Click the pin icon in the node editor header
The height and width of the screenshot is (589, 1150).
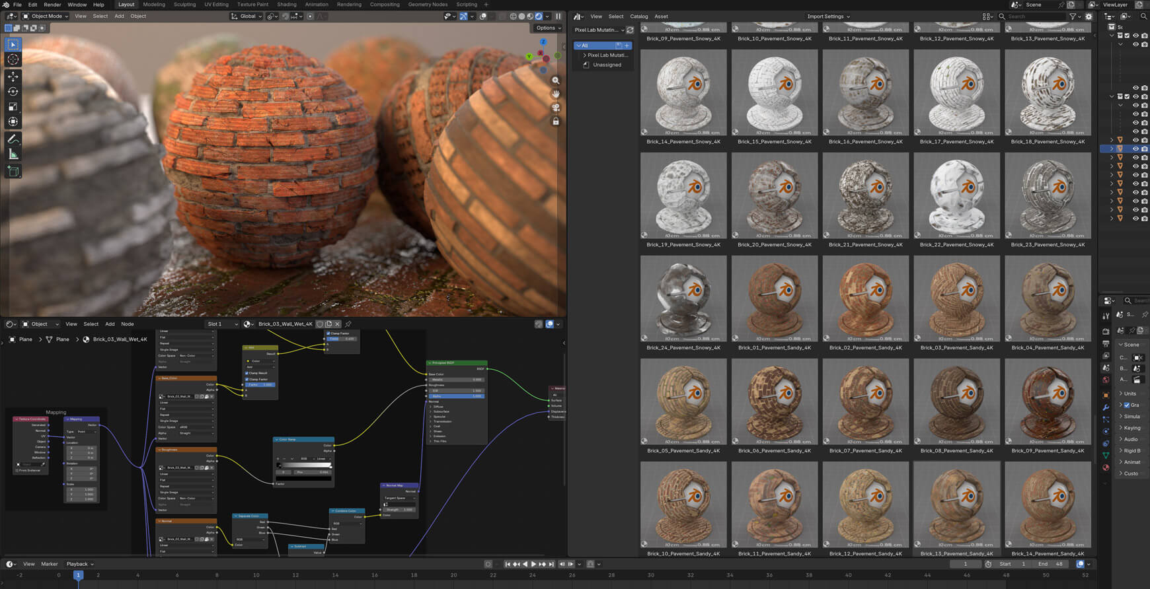(348, 324)
